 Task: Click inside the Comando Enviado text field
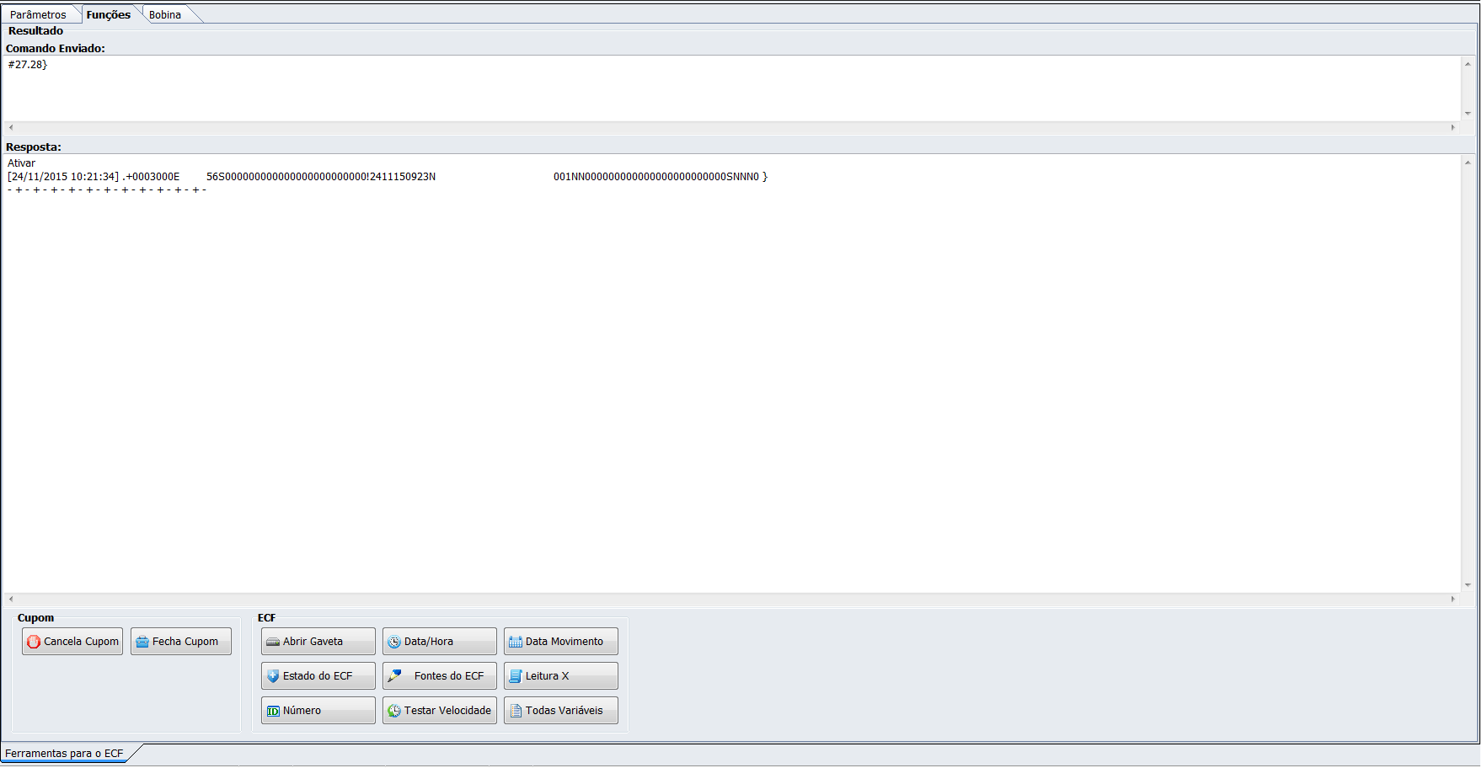[725, 88]
